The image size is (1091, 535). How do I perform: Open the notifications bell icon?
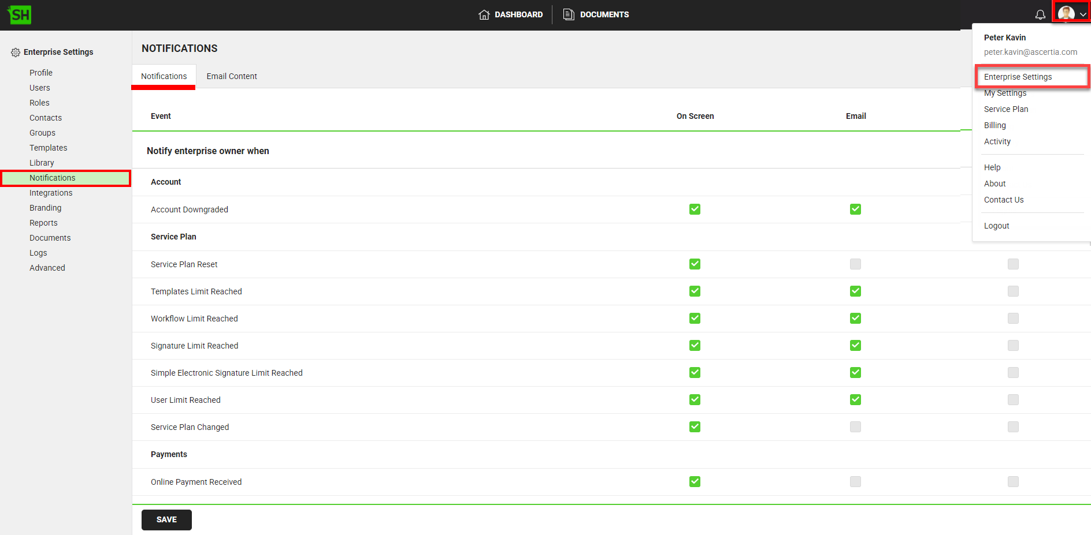1040,14
